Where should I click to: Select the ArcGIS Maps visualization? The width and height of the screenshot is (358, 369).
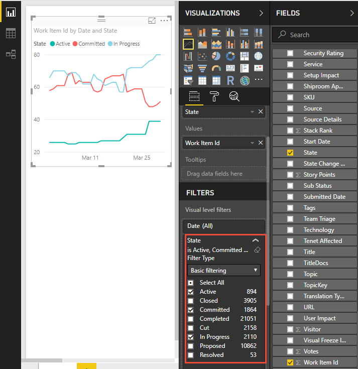click(x=245, y=80)
